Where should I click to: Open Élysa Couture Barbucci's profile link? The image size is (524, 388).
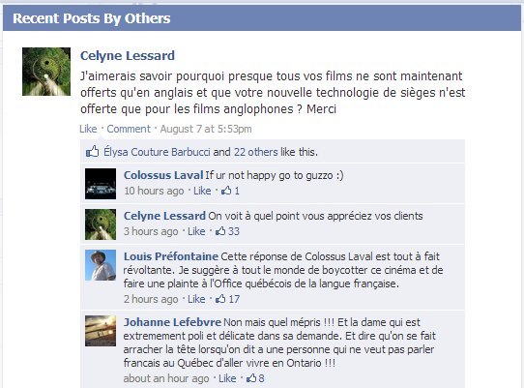[157, 152]
